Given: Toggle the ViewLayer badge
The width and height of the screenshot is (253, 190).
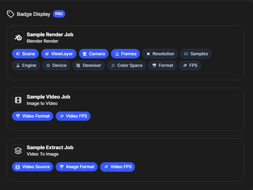Looking at the screenshot, I should (x=59, y=54).
